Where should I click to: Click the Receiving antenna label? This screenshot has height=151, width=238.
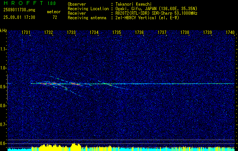(87, 18)
